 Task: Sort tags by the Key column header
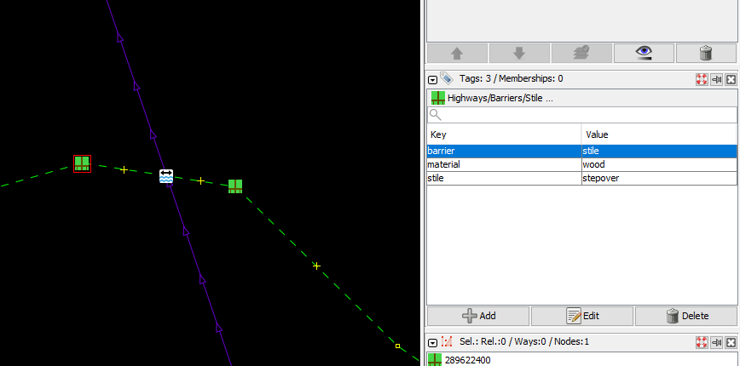tap(504, 134)
